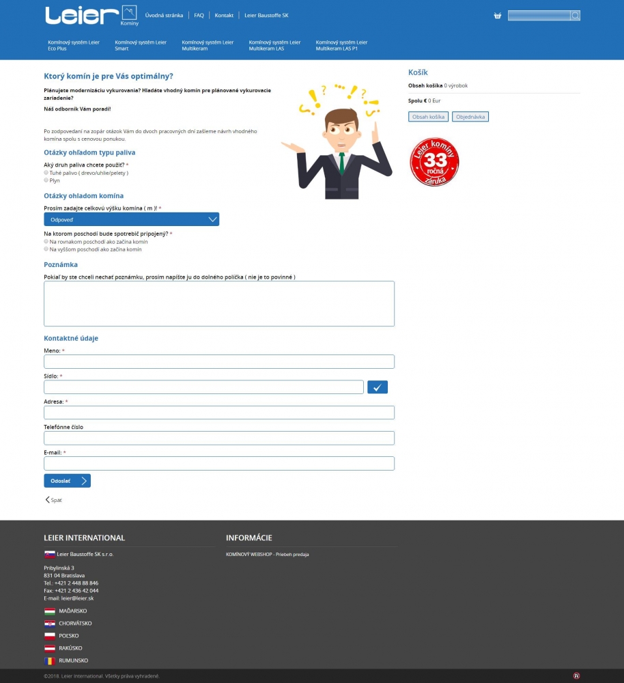Click the 33 ročná záruka red badge

434,162
